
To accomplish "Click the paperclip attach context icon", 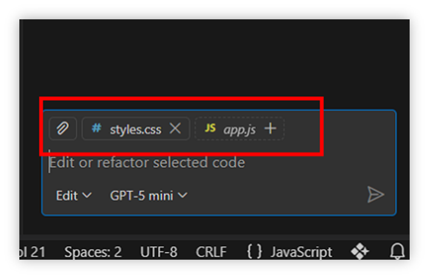I will click(63, 129).
